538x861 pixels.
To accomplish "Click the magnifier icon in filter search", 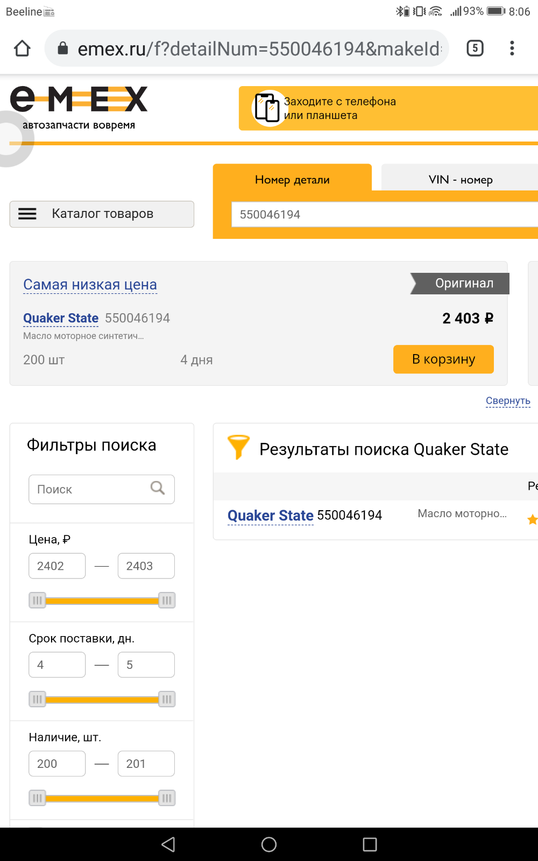I will (158, 488).
